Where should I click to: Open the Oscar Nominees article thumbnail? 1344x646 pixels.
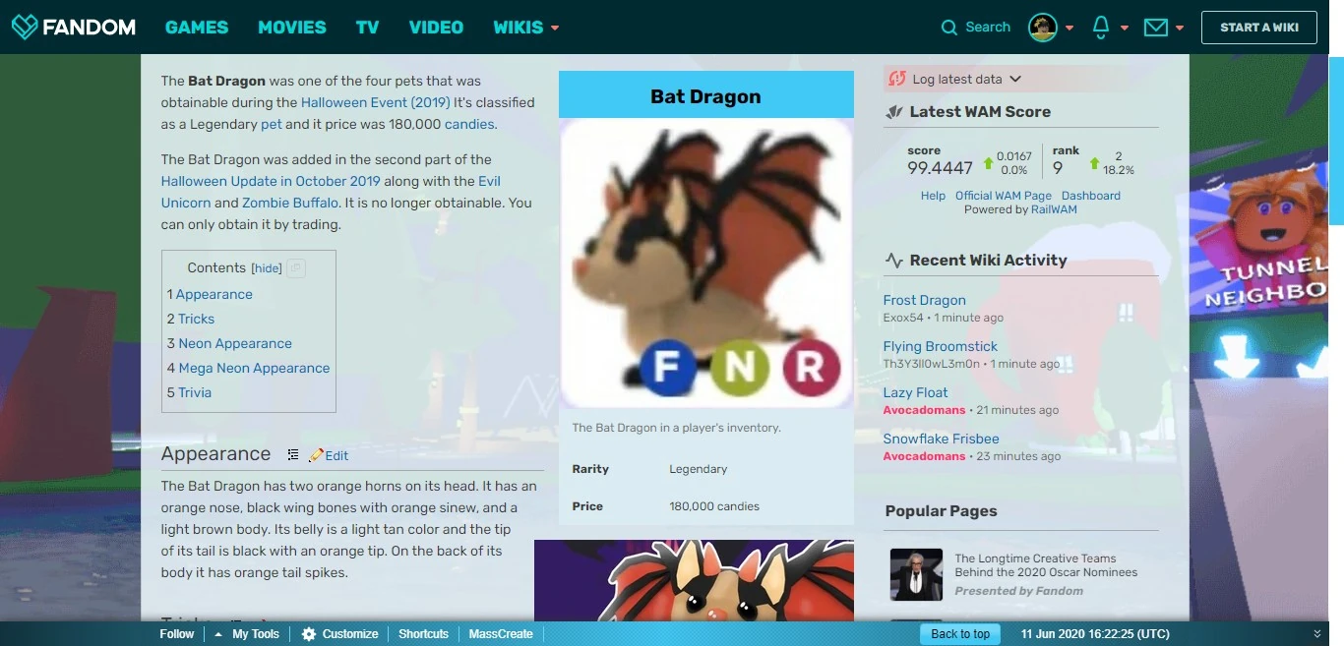click(x=916, y=574)
